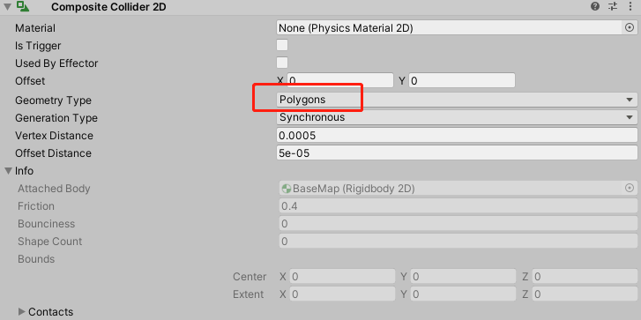The width and height of the screenshot is (641, 320).
Task: Expand the Contacts foldout
Action: point(22,312)
